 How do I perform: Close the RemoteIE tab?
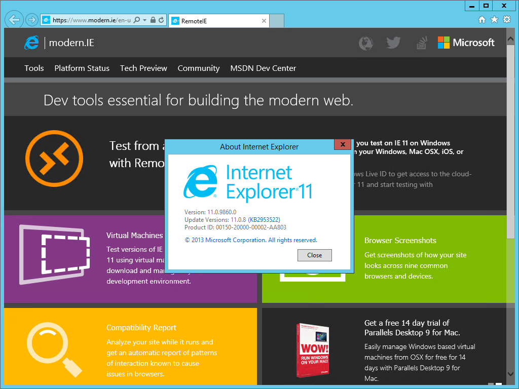(264, 21)
